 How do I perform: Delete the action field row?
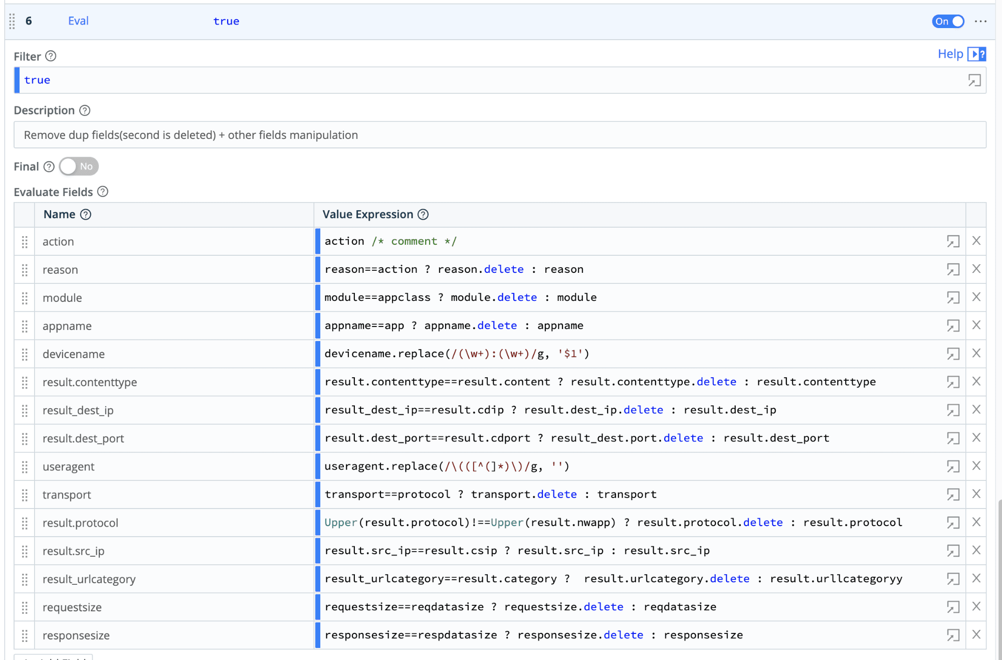pos(976,241)
